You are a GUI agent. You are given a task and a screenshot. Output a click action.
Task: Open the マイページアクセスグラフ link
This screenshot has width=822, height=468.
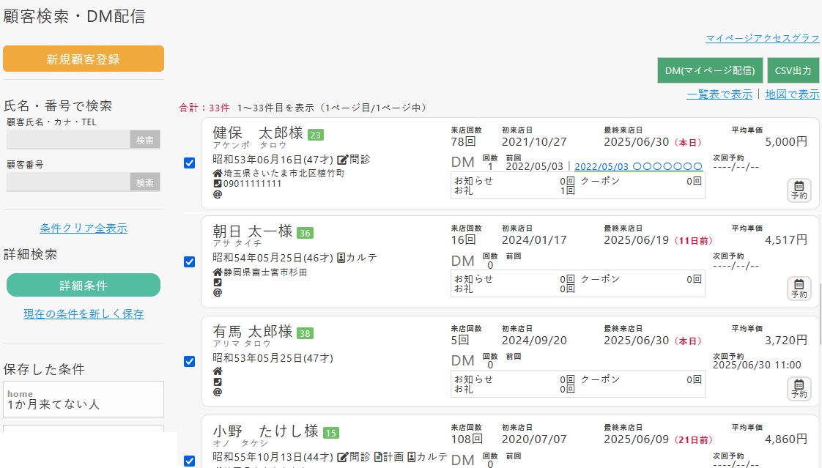click(x=762, y=39)
